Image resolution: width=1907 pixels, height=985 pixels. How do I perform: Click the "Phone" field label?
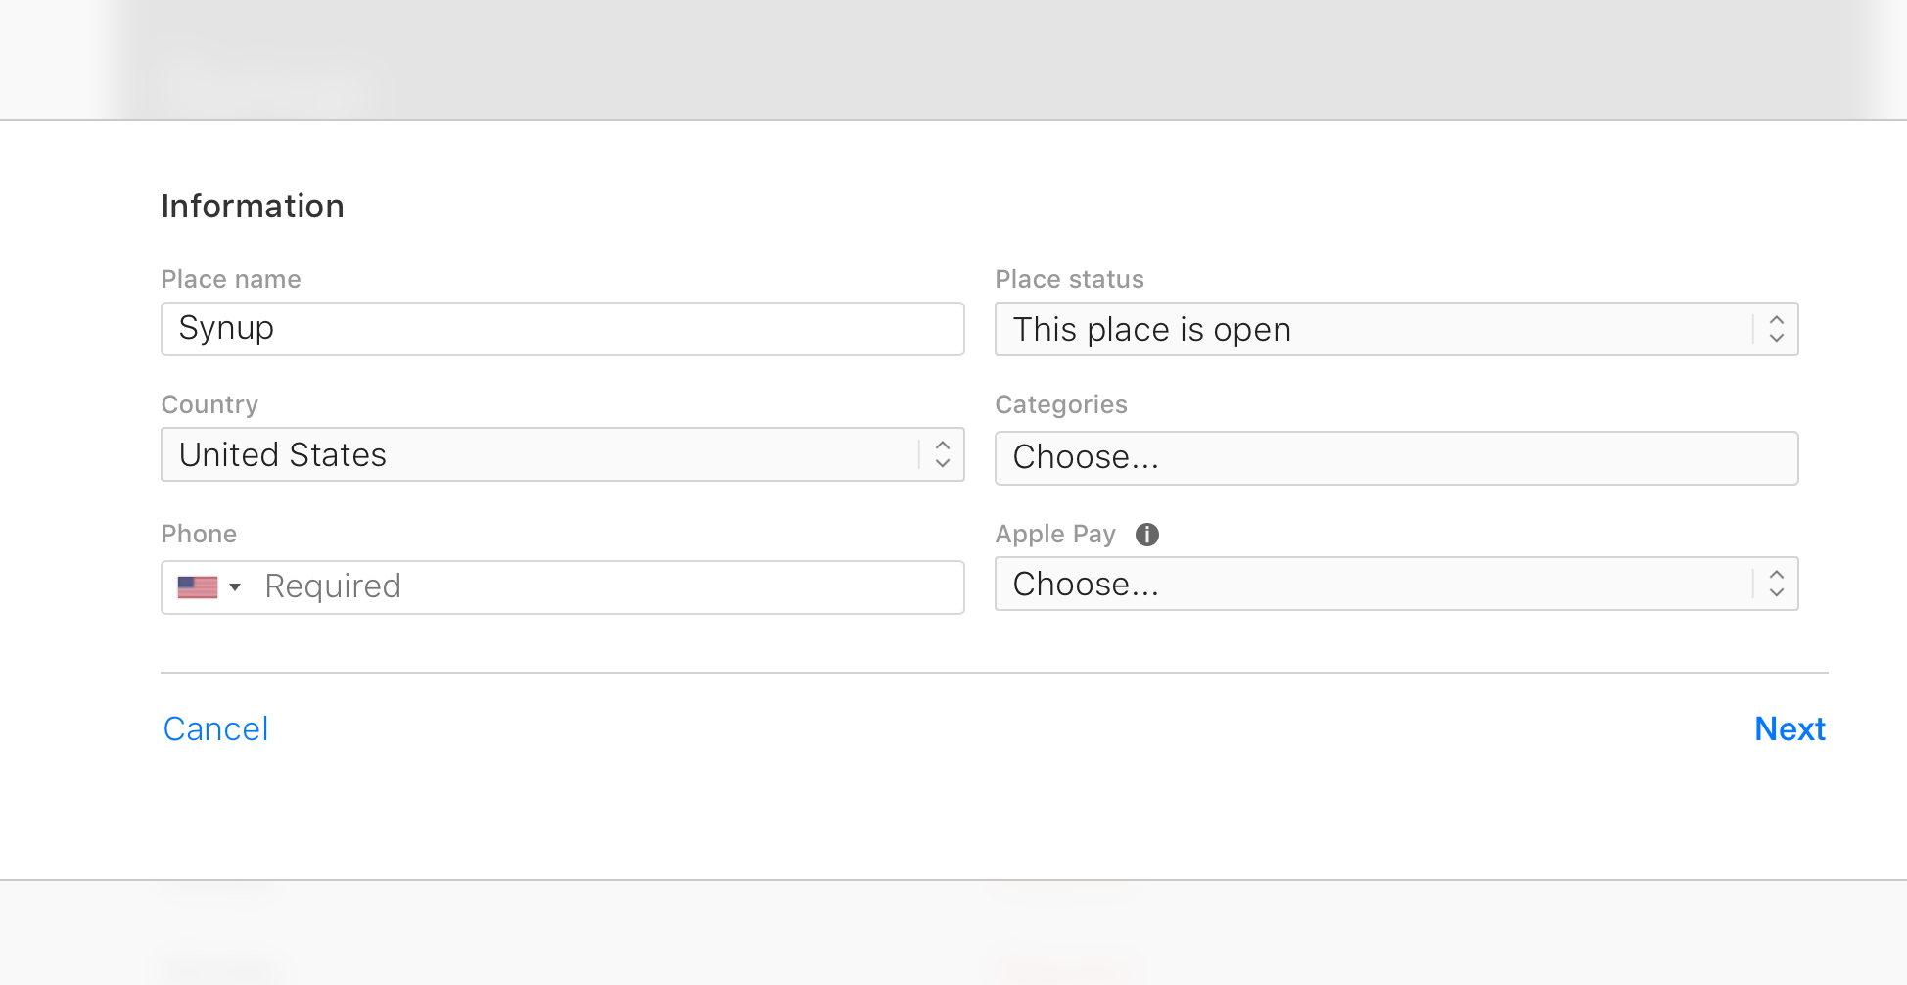[199, 535]
